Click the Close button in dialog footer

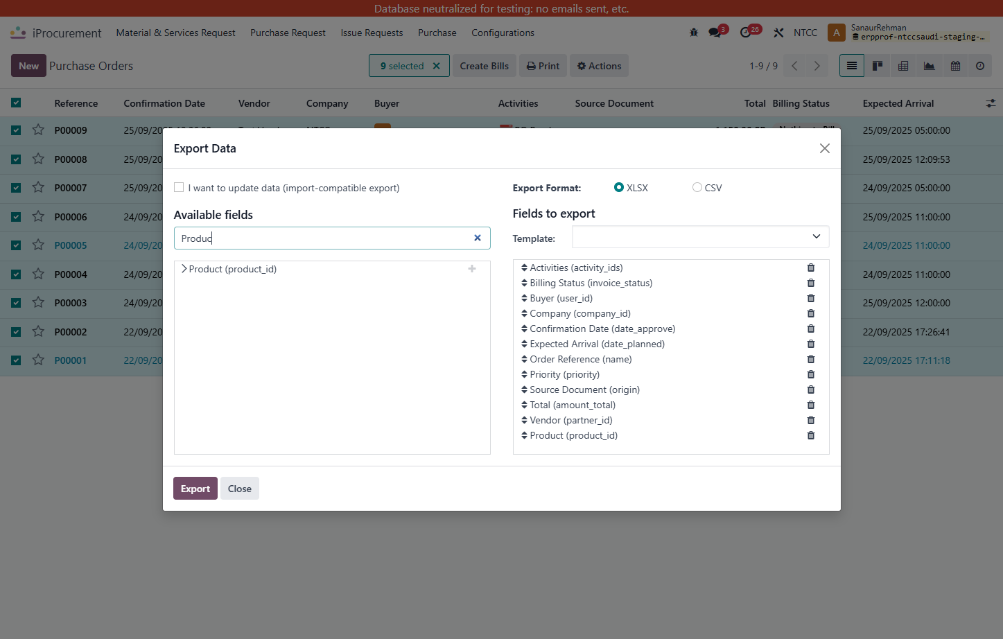pyautogui.click(x=240, y=489)
